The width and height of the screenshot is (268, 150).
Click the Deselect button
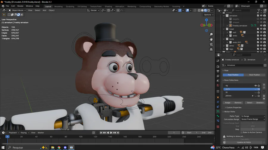(260, 103)
